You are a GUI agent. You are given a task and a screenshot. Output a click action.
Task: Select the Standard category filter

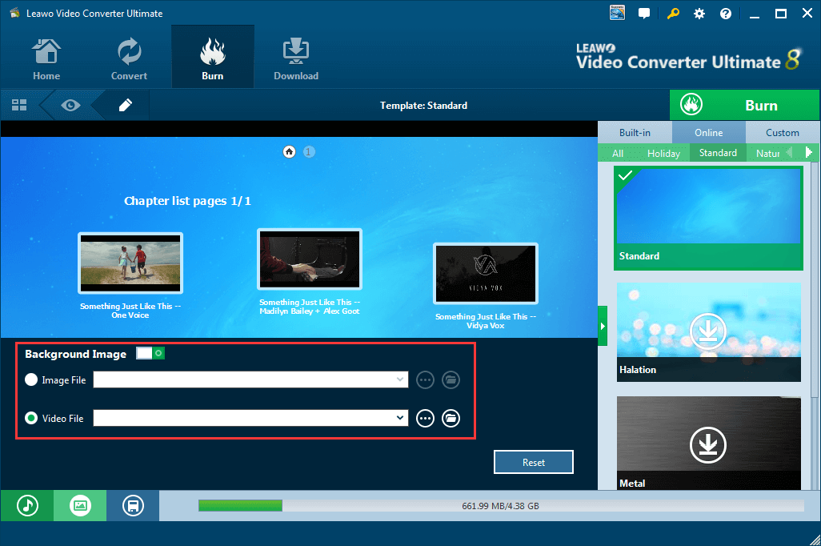pyautogui.click(x=718, y=152)
